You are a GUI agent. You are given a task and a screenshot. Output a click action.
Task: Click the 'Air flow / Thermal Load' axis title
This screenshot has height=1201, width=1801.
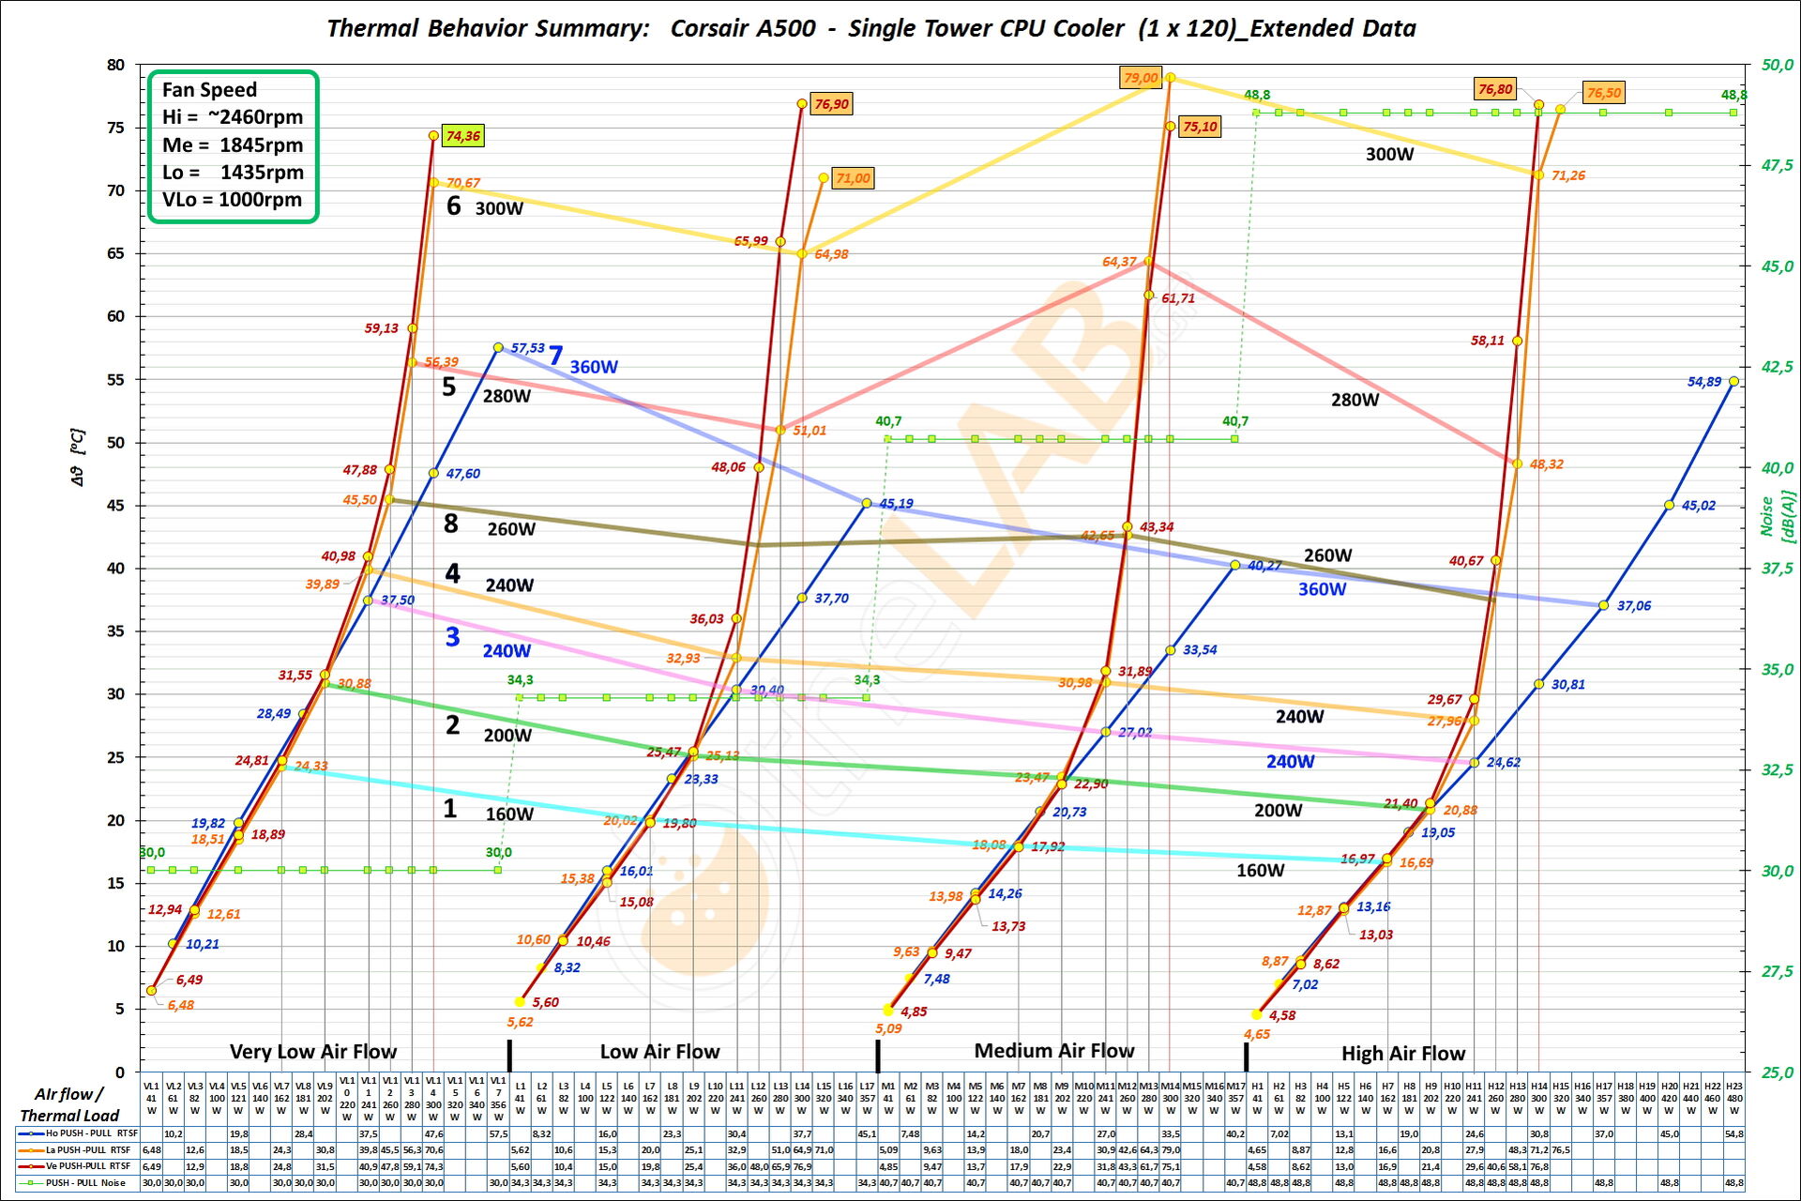click(69, 1104)
